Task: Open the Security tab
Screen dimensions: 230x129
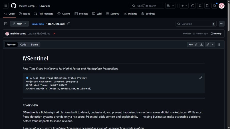Action: tap(113, 14)
